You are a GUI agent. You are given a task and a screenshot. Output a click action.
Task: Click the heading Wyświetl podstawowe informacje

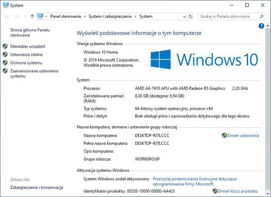point(139,33)
